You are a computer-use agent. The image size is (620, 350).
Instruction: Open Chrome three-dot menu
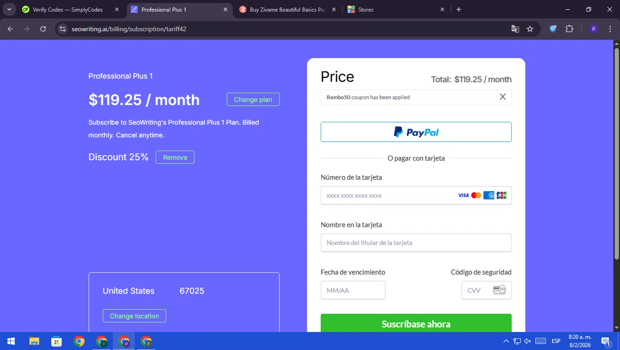(610, 29)
